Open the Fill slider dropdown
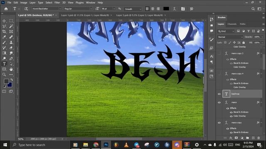 click(262, 43)
